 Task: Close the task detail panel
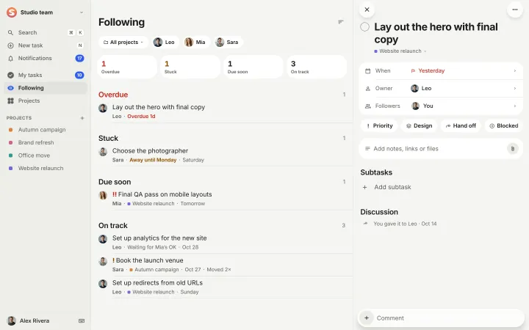(x=367, y=10)
